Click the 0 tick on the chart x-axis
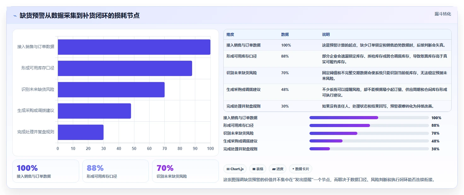This screenshot has width=464, height=195. (x=58, y=148)
